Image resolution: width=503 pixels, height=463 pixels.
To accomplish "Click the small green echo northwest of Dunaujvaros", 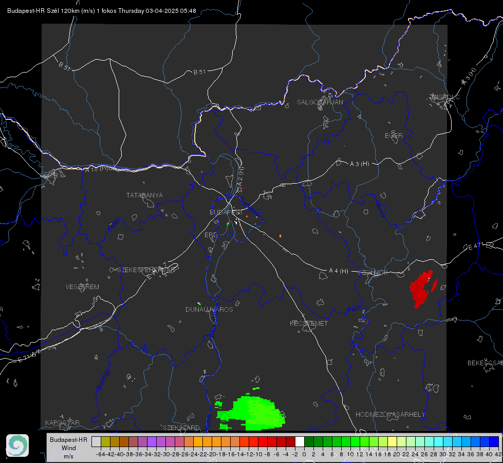I will (x=199, y=304).
